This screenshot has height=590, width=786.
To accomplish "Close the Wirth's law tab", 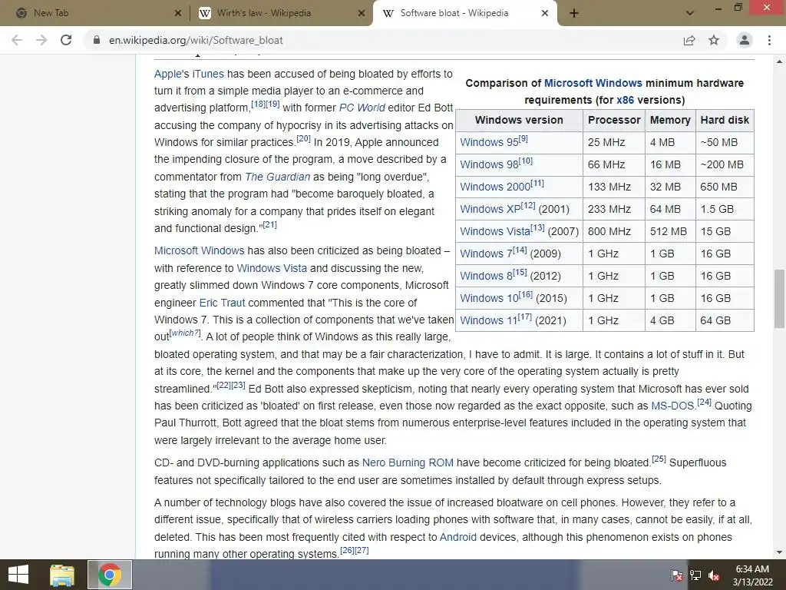I will click(x=362, y=13).
